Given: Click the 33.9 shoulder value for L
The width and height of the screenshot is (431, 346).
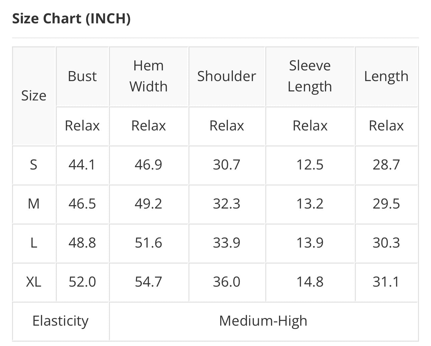Looking at the screenshot, I should tap(227, 243).
